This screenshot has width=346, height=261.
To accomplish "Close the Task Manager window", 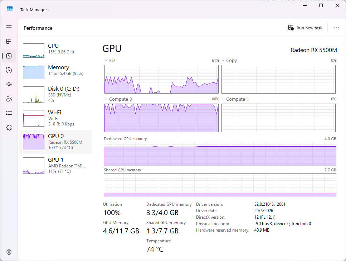I will (337, 5).
